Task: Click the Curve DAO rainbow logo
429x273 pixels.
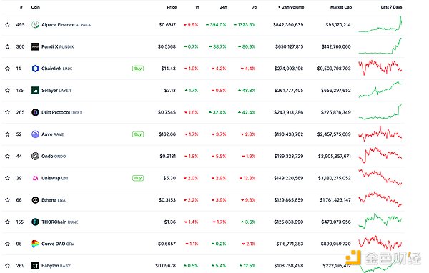Action: 35,244
